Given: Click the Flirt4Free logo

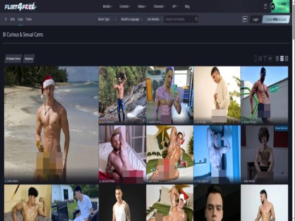Looking at the screenshot, I should tap(20, 7).
